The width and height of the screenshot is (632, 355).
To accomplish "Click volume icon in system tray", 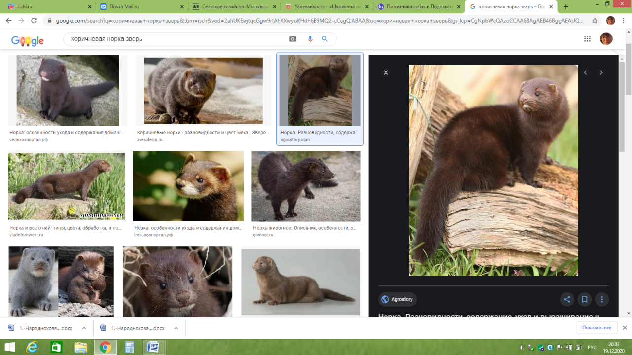I will 522,347.
